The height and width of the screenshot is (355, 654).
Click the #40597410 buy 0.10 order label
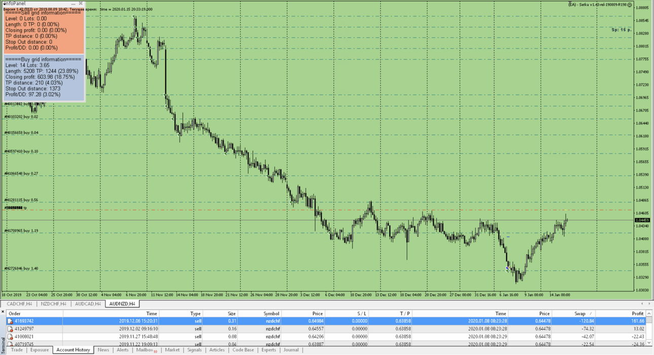coord(21,151)
